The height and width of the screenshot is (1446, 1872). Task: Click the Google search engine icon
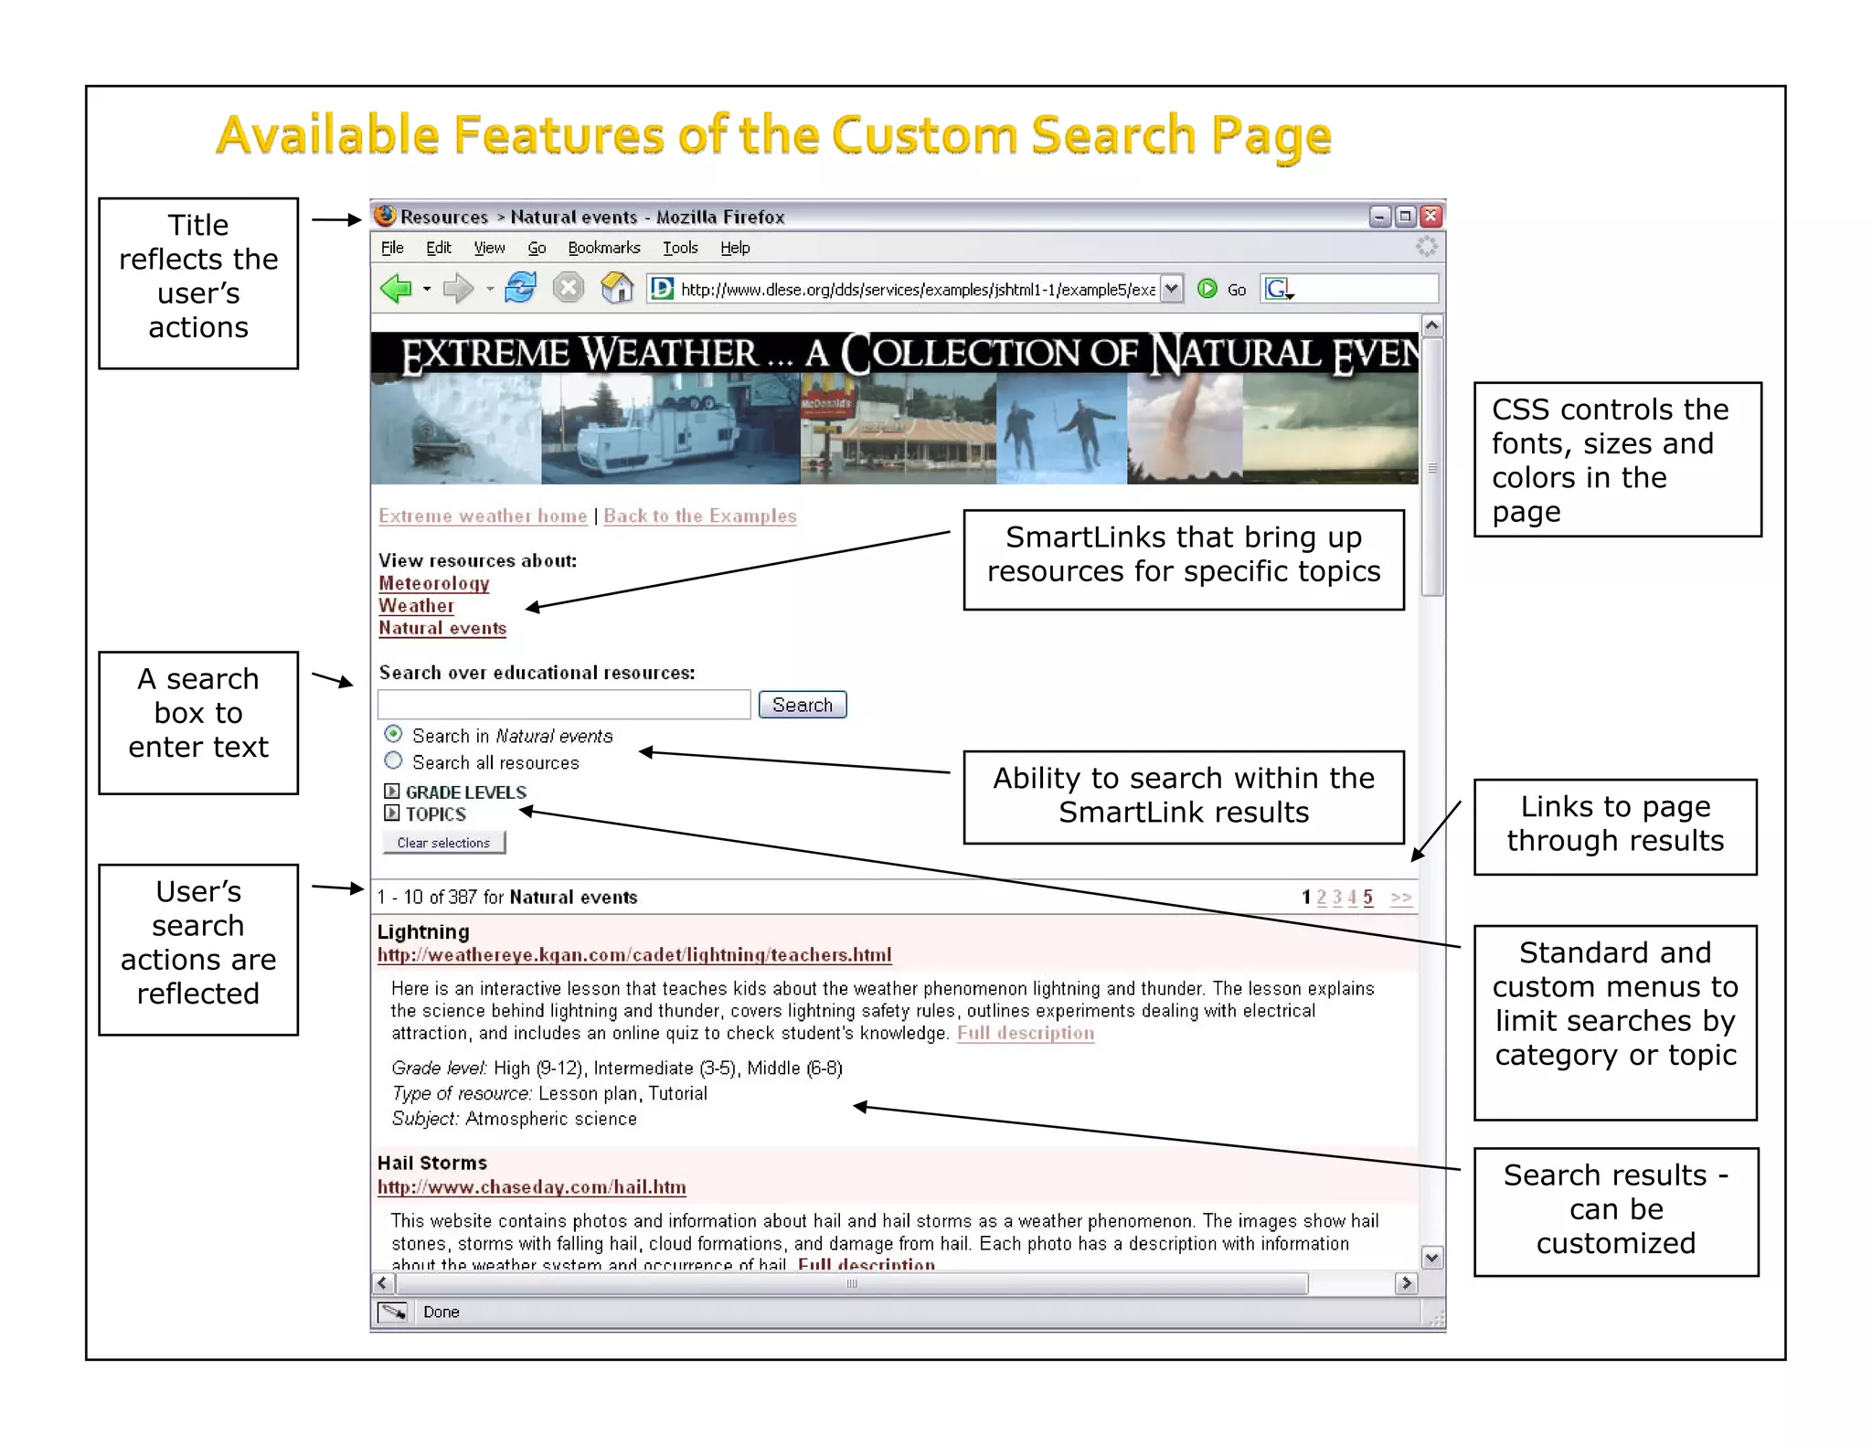pyautogui.click(x=1279, y=290)
